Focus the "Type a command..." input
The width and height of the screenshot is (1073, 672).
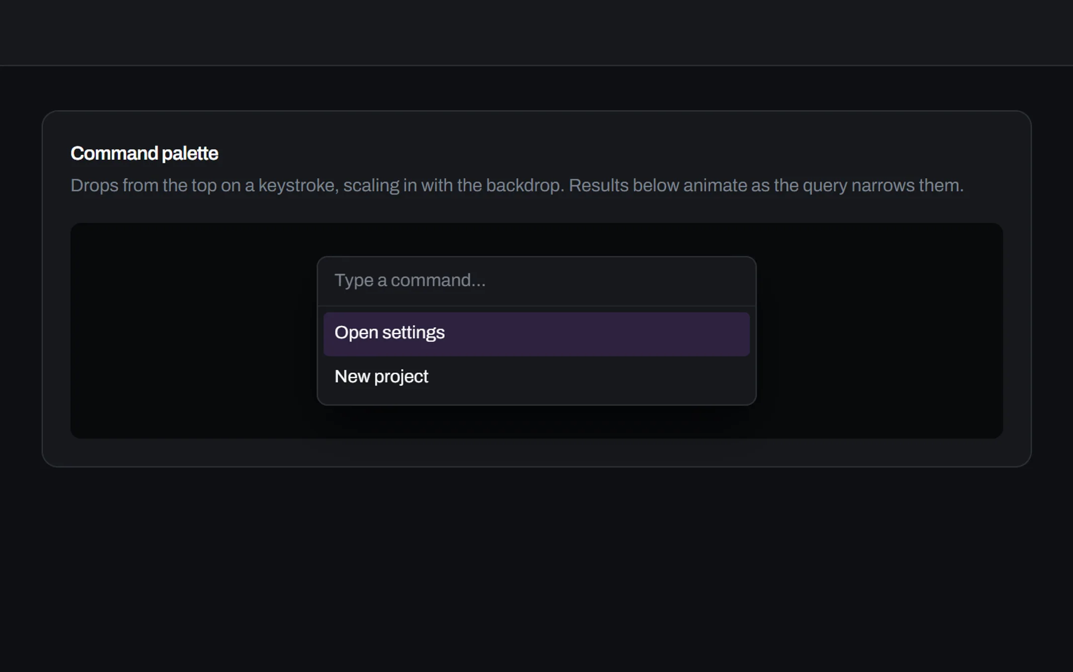pos(536,281)
